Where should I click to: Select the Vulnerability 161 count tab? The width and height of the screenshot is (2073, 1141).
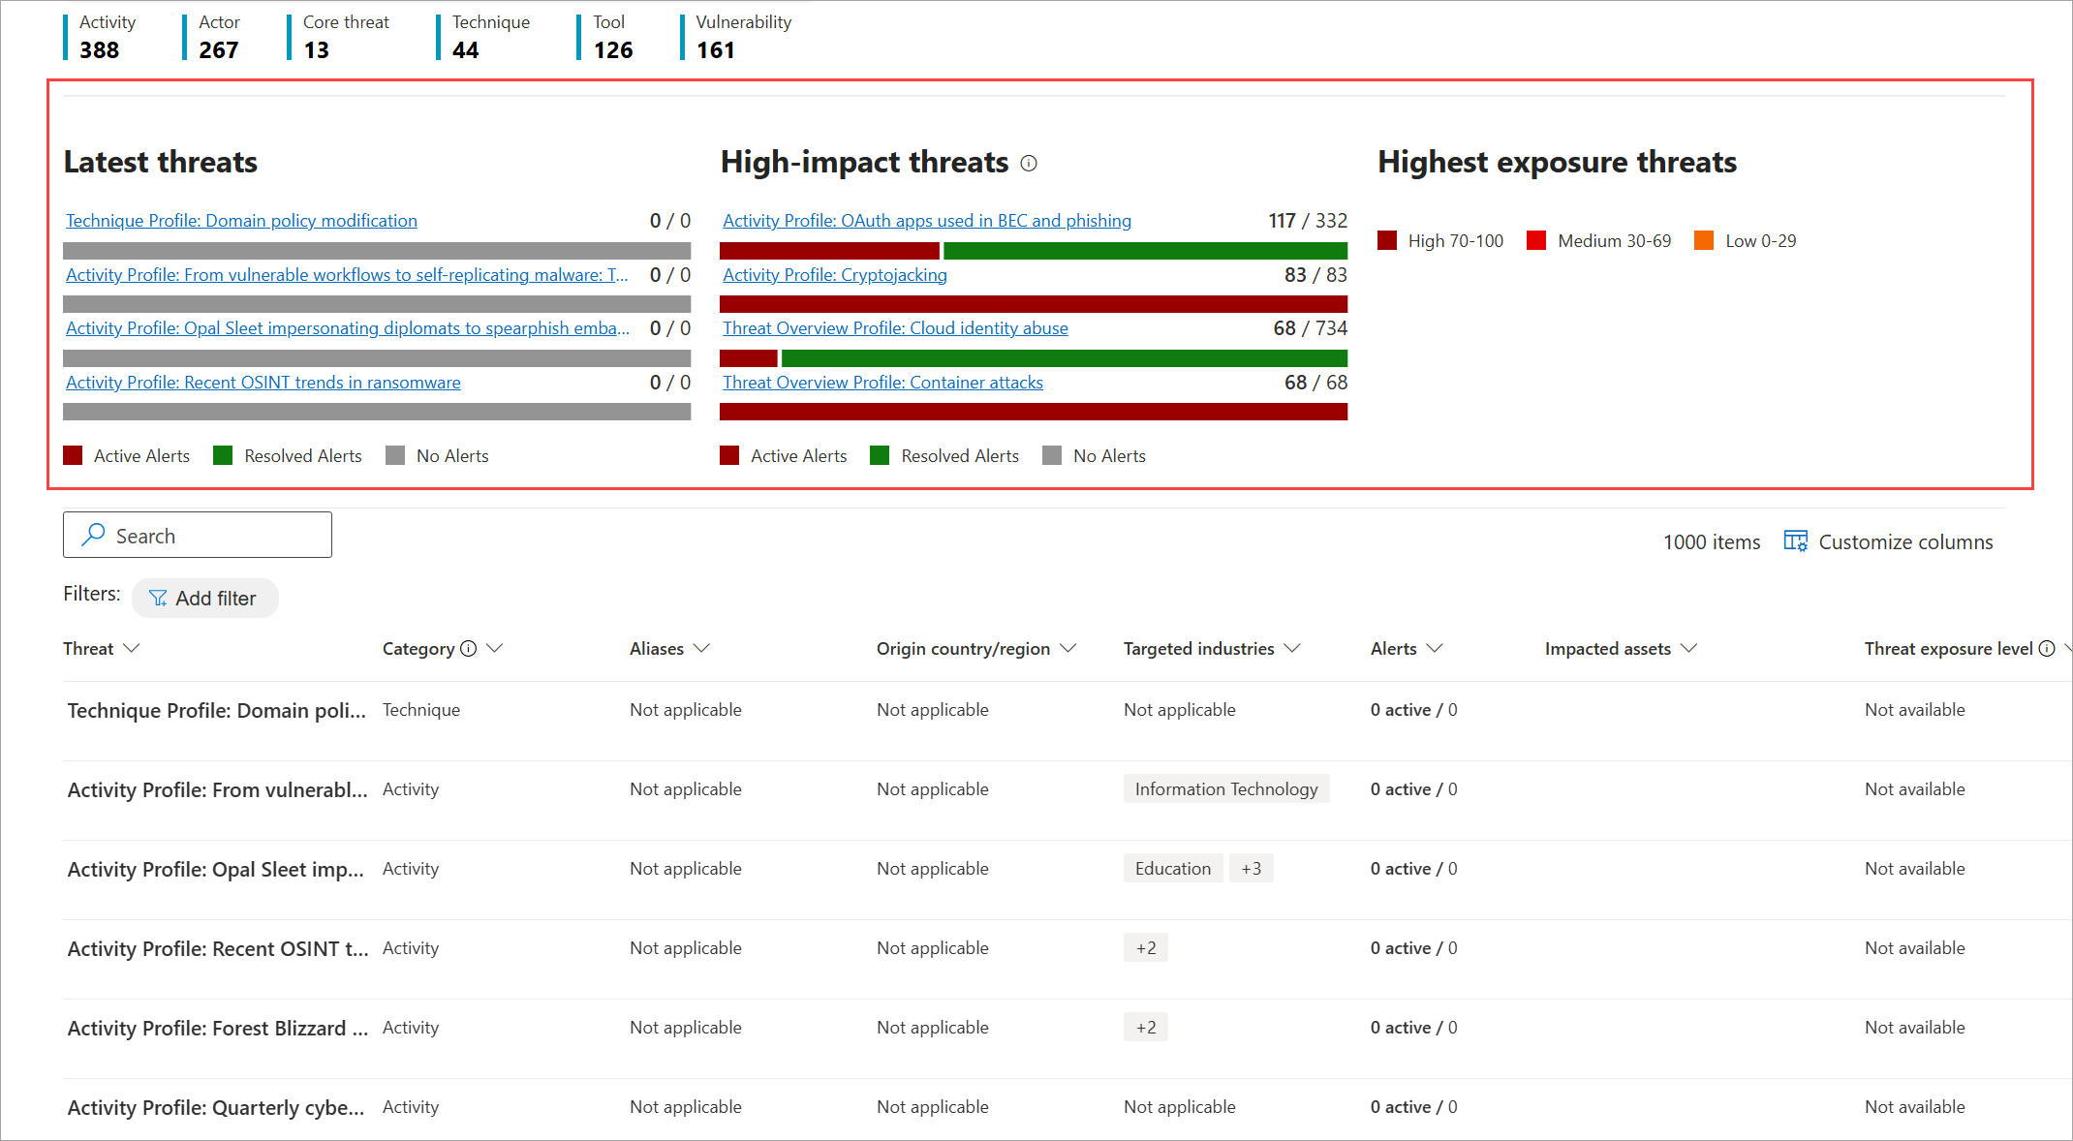(742, 37)
